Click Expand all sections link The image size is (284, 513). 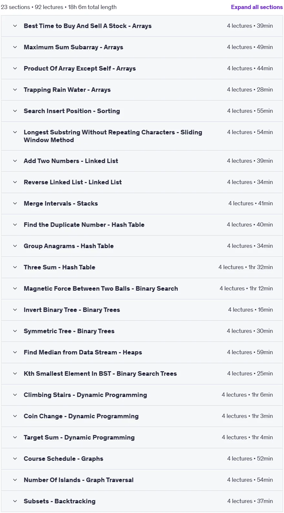(x=257, y=7)
